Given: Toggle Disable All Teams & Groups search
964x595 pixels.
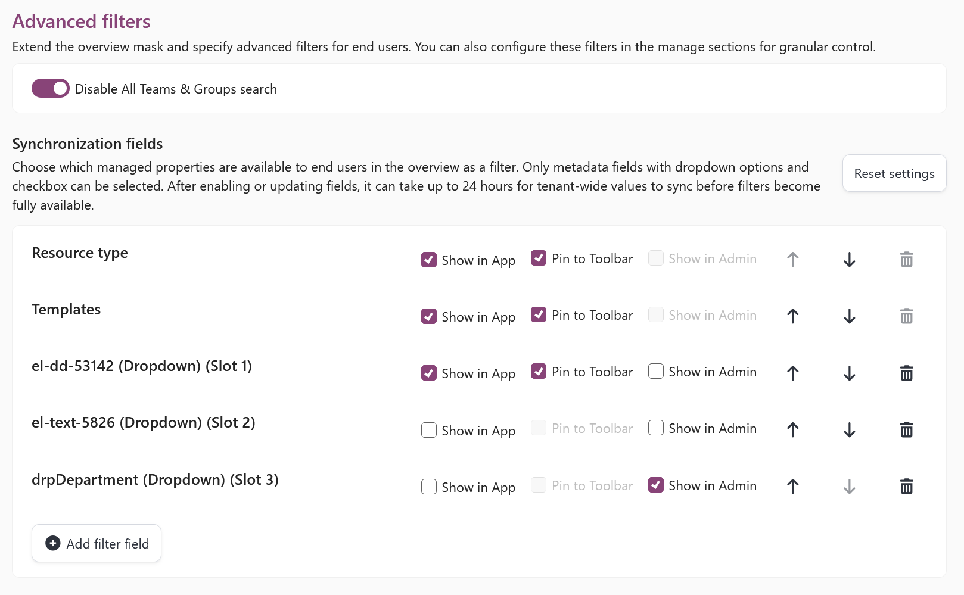Looking at the screenshot, I should pyautogui.click(x=51, y=88).
